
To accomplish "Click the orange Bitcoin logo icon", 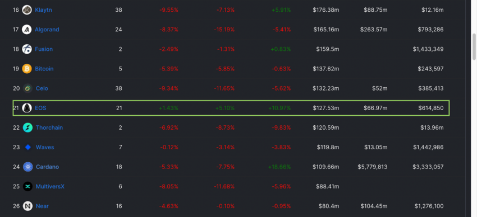I will pos(27,69).
